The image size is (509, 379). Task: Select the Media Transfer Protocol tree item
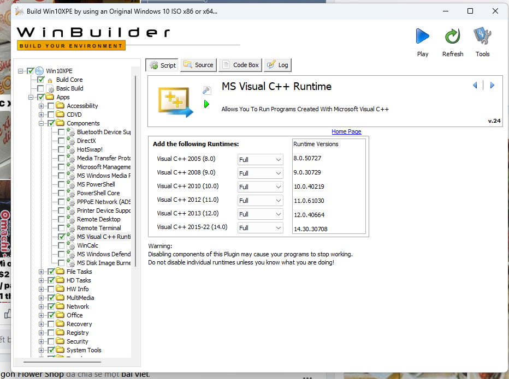tap(104, 158)
